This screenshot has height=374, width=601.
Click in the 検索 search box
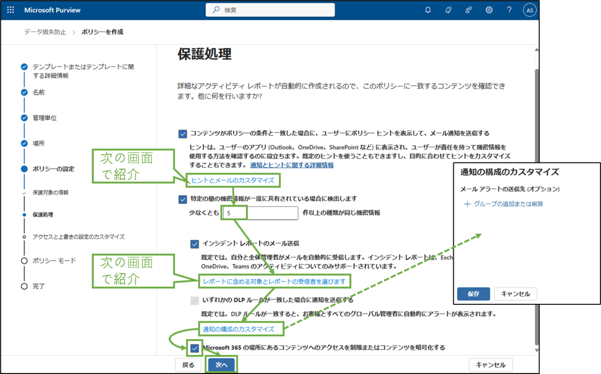(270, 10)
